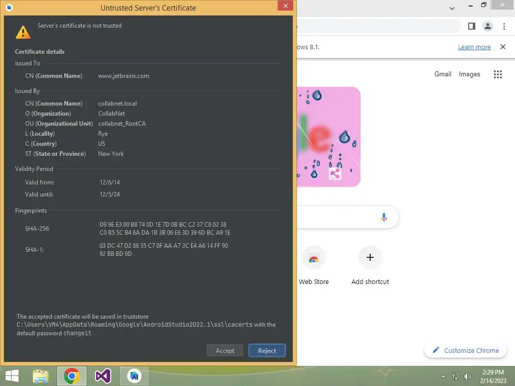515x386 pixels.
Task: Click the Google search box in Chrome
Action: pos(348,217)
